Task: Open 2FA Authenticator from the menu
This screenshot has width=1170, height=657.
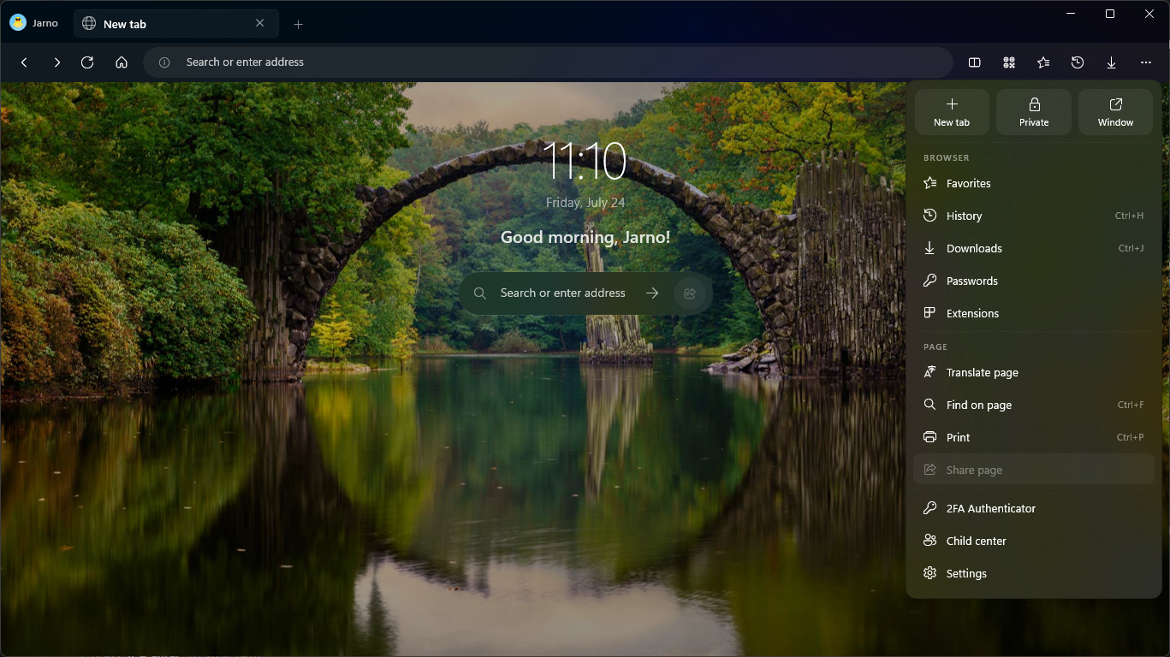Action: pos(1034,508)
